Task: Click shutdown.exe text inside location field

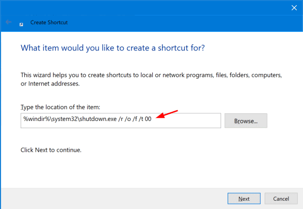Action: [x=98, y=119]
